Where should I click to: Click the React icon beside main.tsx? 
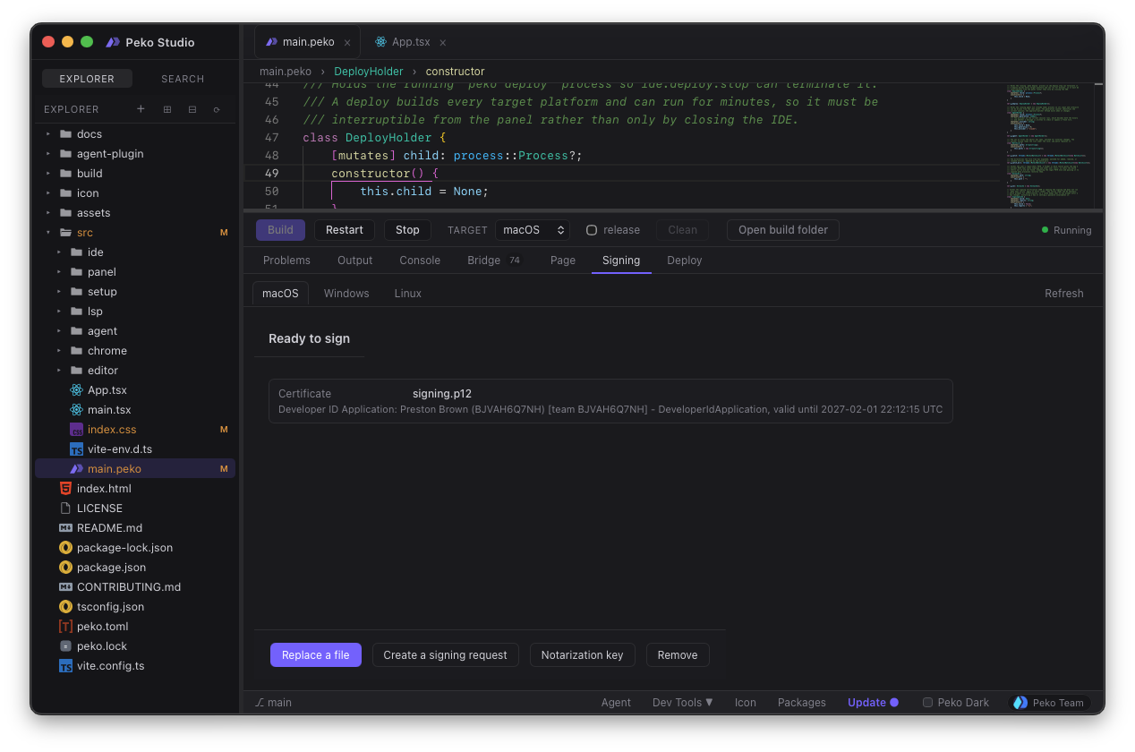click(x=76, y=410)
